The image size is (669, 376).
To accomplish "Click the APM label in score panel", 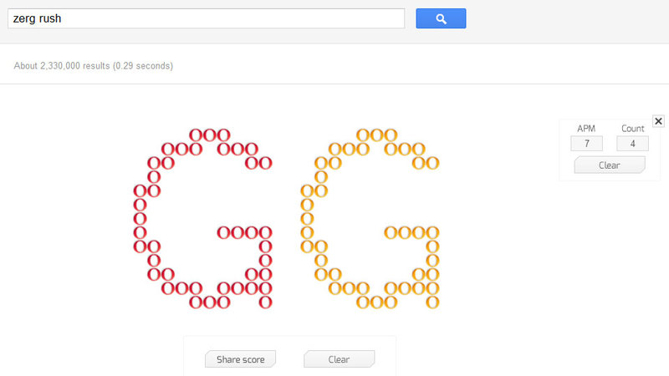I will (x=586, y=129).
